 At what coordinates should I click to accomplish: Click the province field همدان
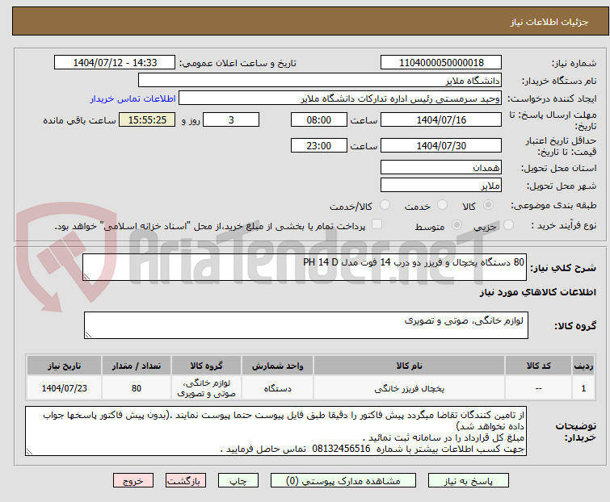click(441, 167)
